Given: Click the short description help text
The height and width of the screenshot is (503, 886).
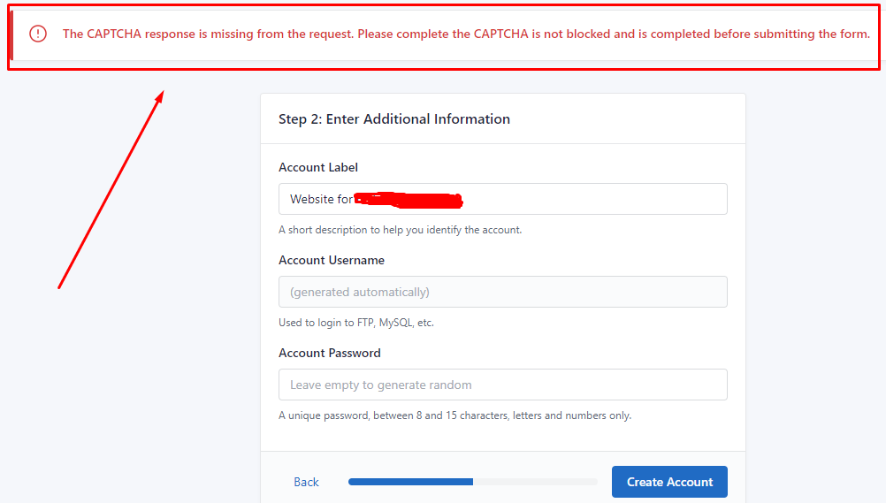Looking at the screenshot, I should [400, 230].
